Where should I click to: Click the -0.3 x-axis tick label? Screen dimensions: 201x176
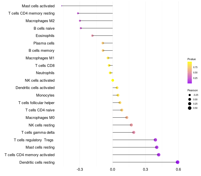click(80, 169)
